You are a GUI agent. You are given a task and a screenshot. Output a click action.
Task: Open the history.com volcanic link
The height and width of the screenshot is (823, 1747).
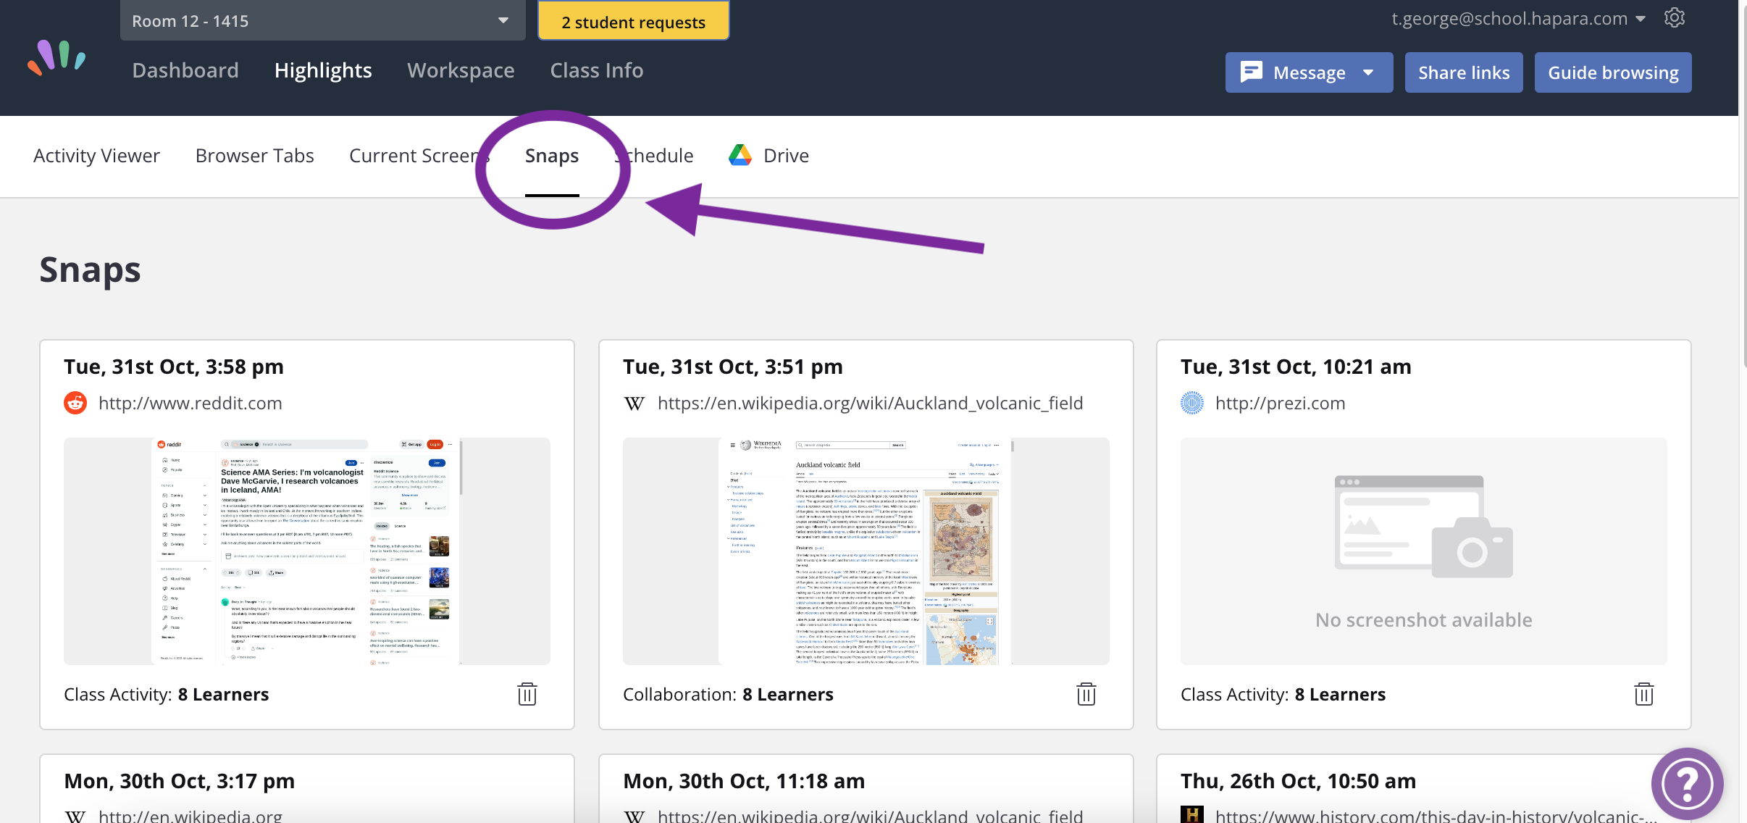point(1436,816)
